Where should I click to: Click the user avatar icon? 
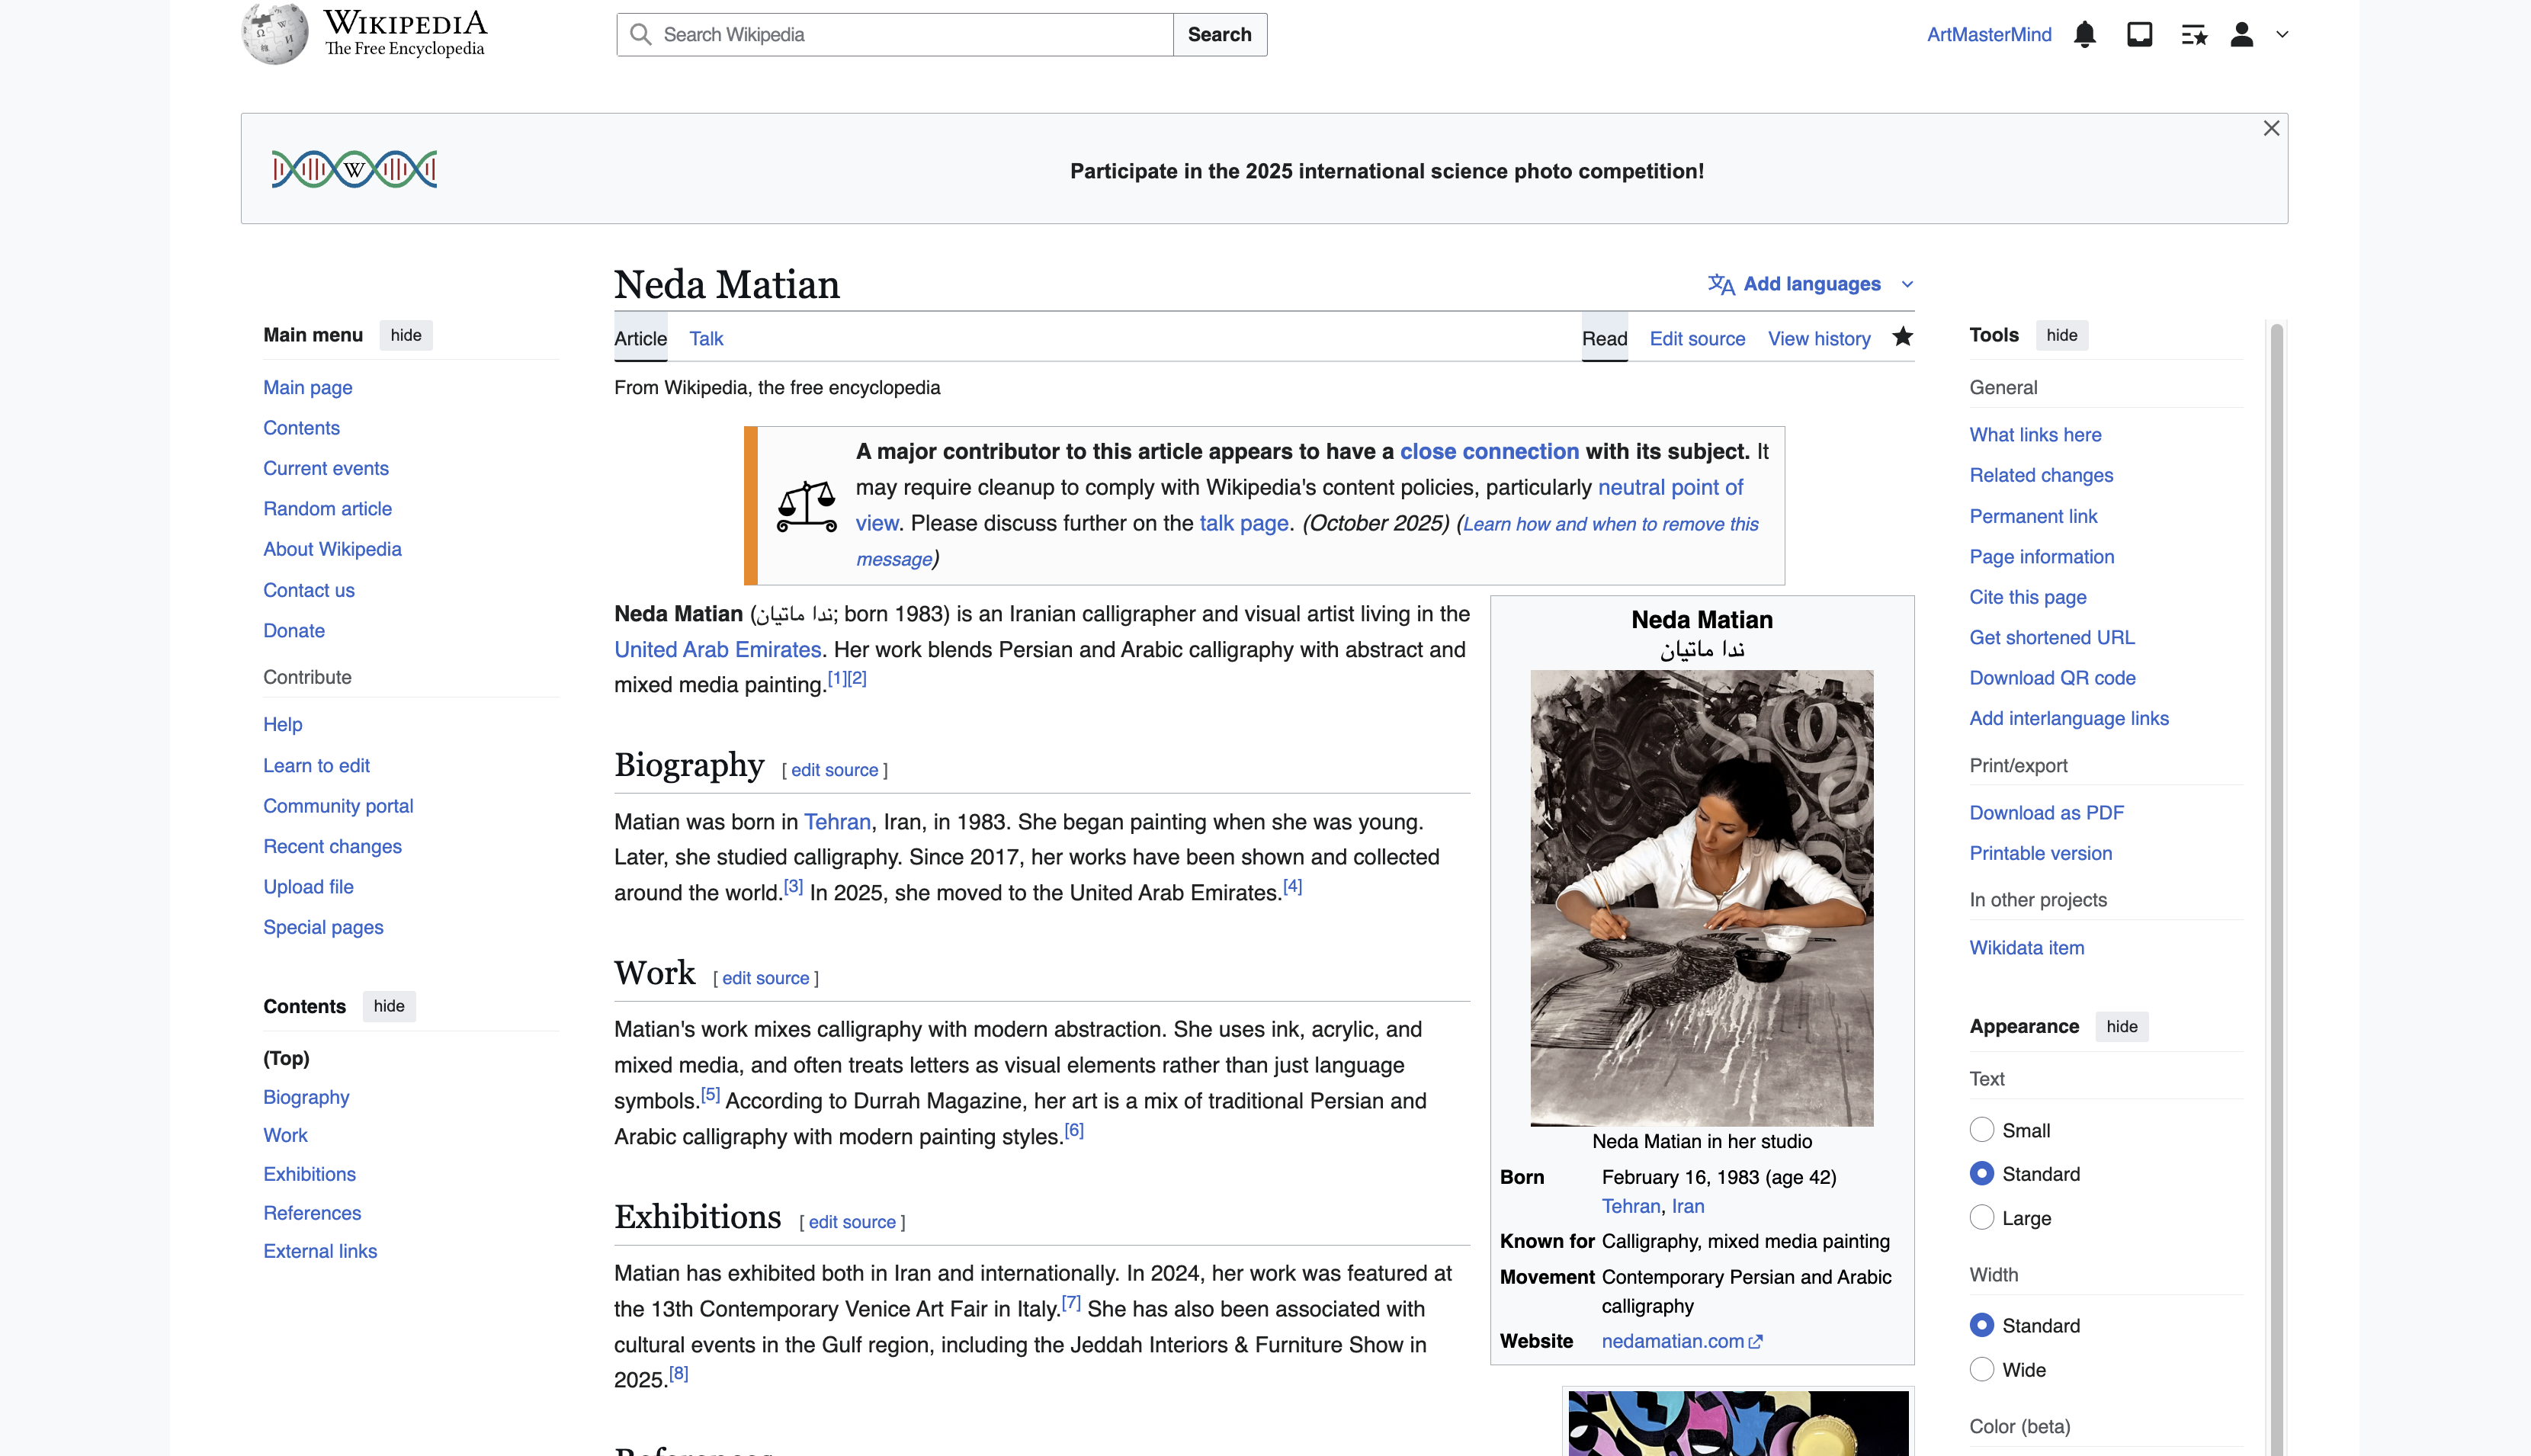pyautogui.click(x=2242, y=34)
